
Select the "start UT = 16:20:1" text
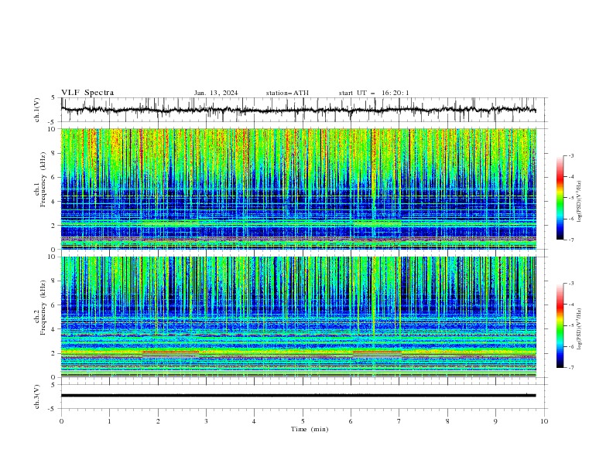click(374, 93)
